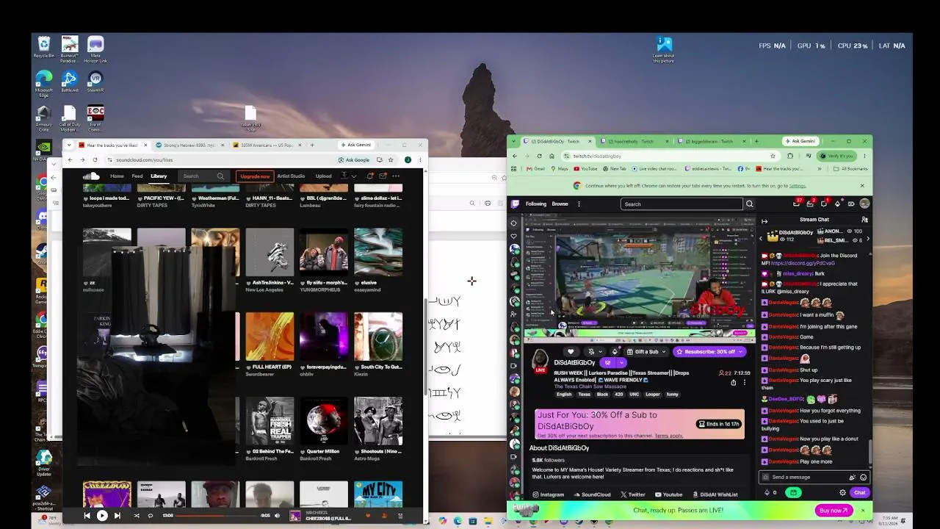Switch to Strong's Hebrew browser tab
940x529 pixels.
tap(189, 145)
